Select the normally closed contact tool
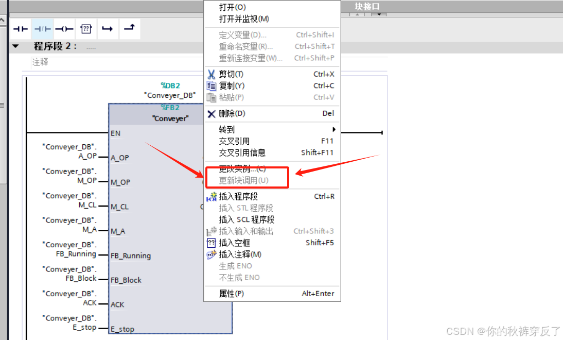Image resolution: width=563 pixels, height=340 pixels. 42,29
